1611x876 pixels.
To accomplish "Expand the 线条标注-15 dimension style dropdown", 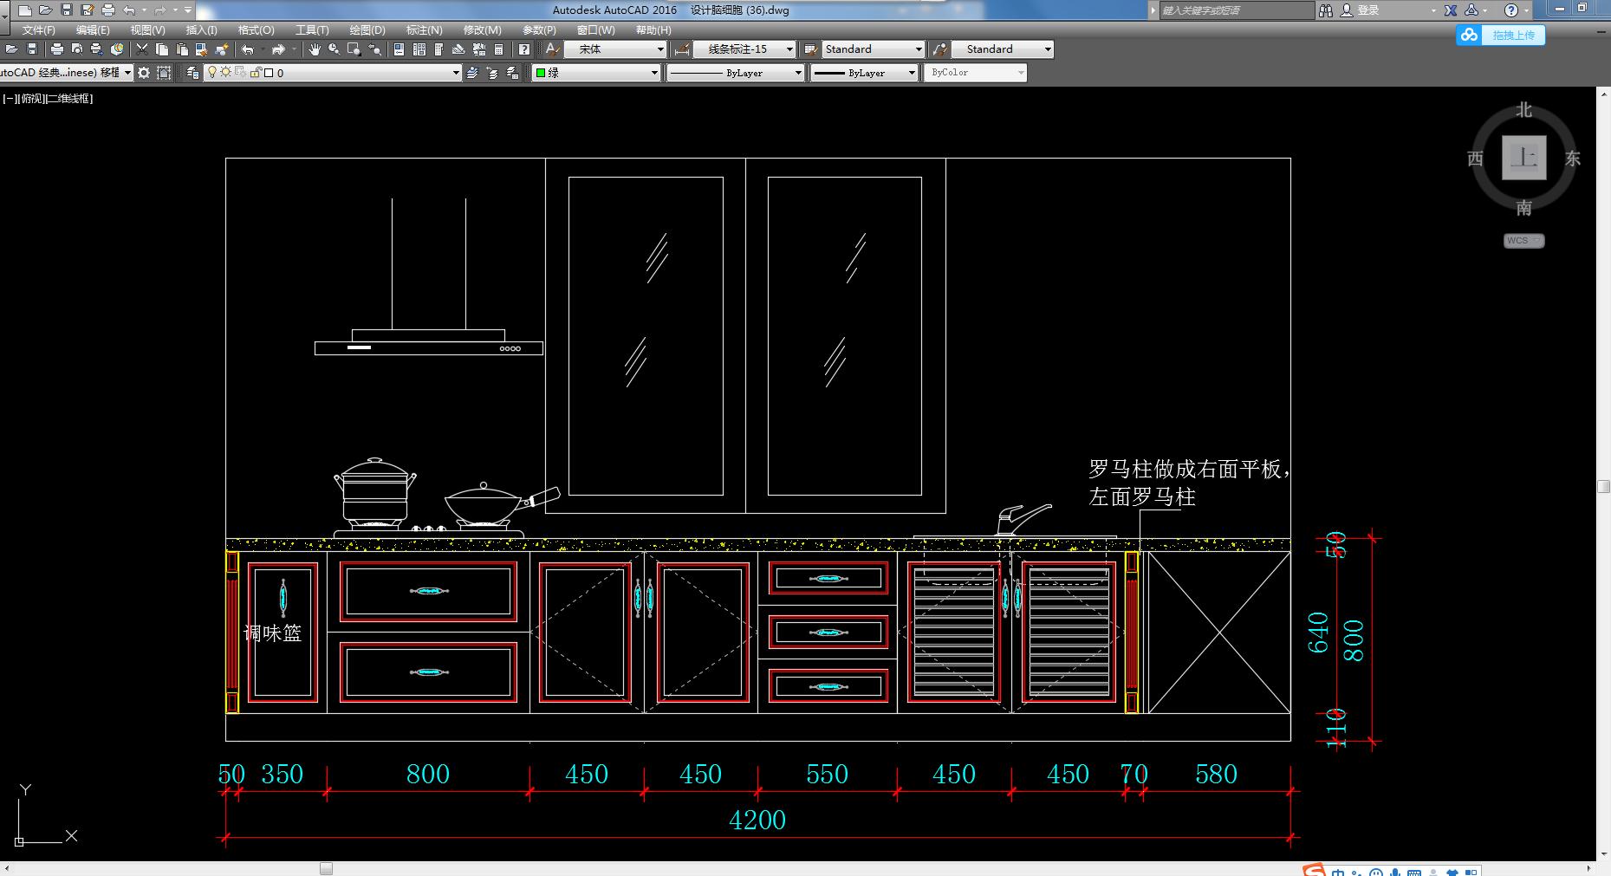I will 744,49.
